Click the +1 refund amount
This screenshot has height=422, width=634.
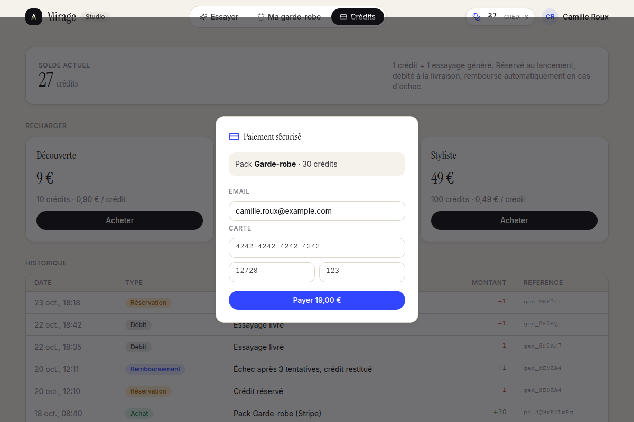(502, 368)
